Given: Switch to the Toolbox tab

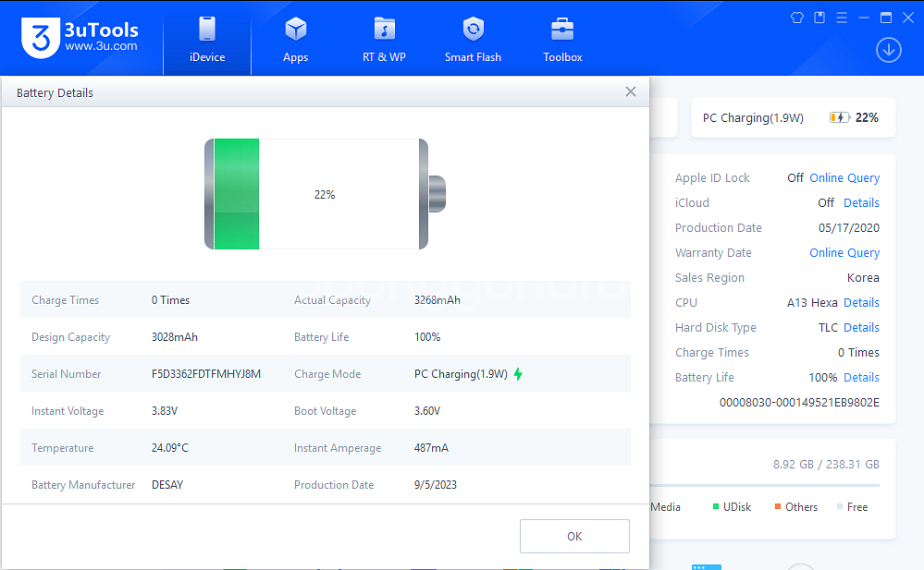Looking at the screenshot, I should pyautogui.click(x=562, y=39).
